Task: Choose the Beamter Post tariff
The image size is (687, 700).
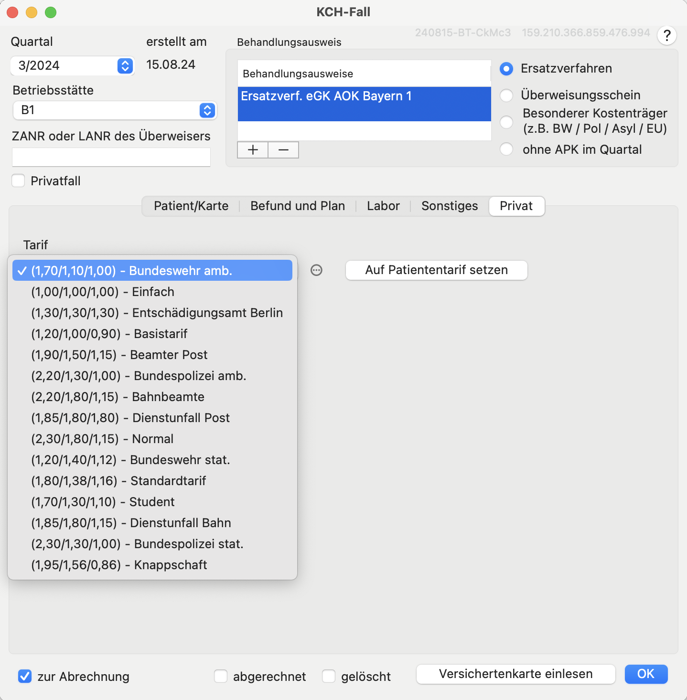Action: 152,355
